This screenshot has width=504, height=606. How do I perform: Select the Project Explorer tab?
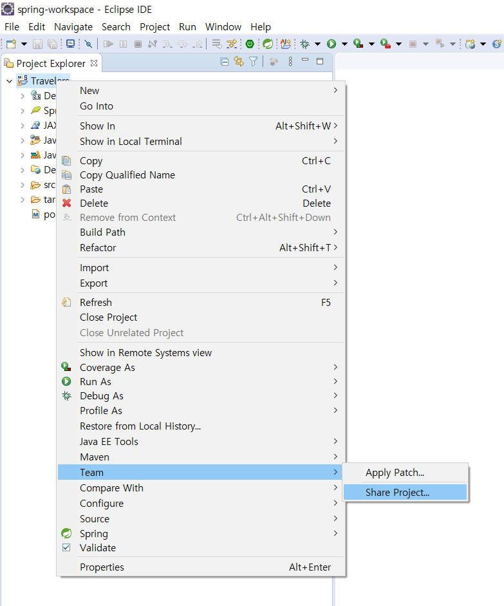[51, 63]
